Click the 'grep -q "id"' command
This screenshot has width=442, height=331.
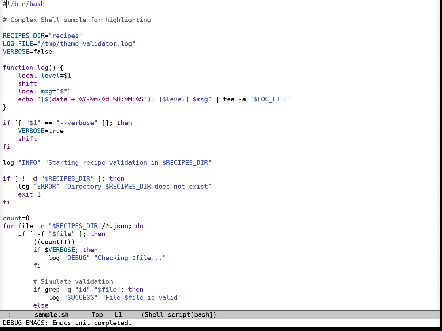click(x=67, y=290)
